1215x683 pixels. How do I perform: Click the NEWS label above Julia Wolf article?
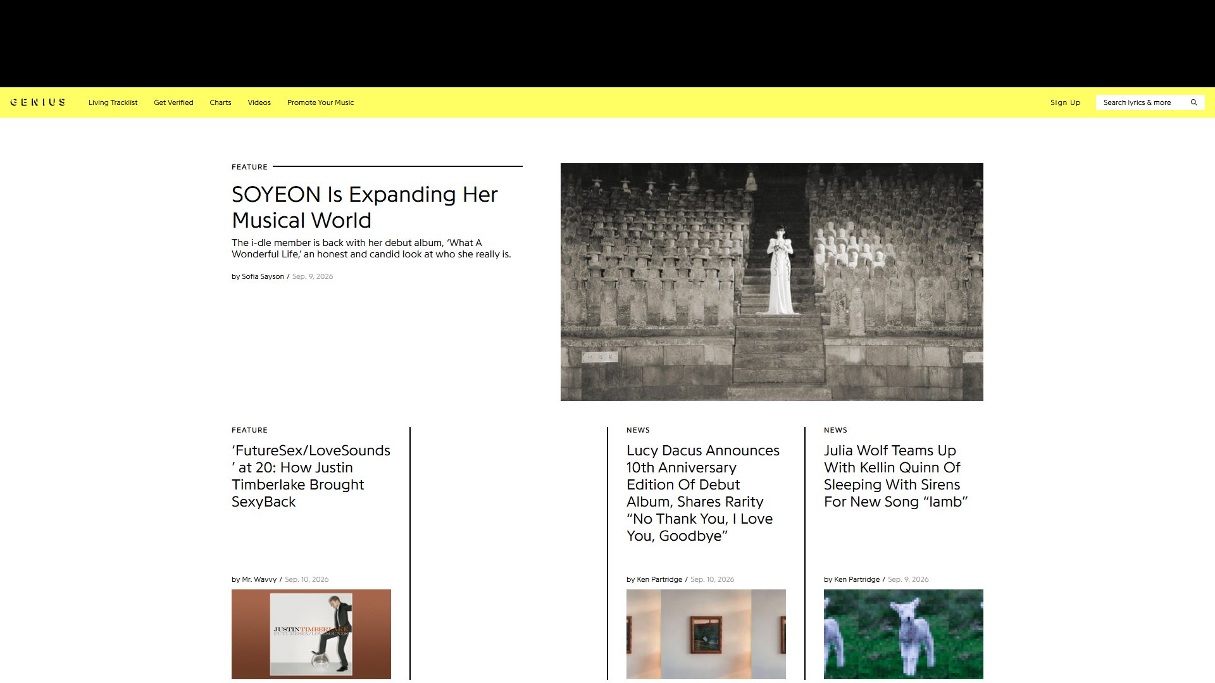click(835, 430)
